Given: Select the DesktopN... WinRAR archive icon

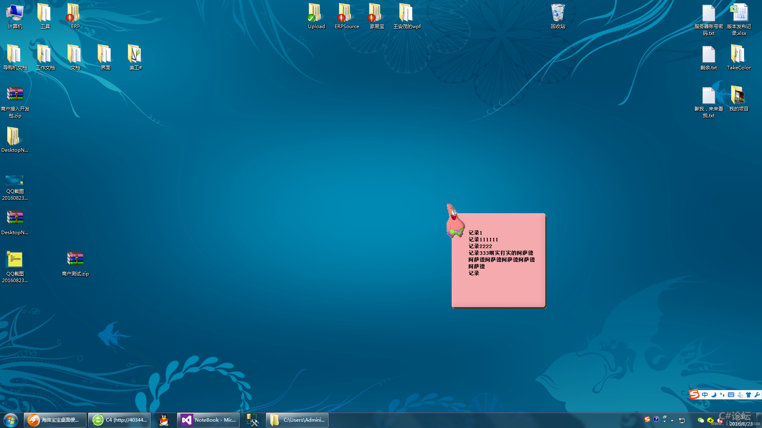Looking at the screenshot, I should [15, 222].
